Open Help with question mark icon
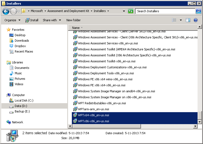203x144 pixels. (195, 20)
